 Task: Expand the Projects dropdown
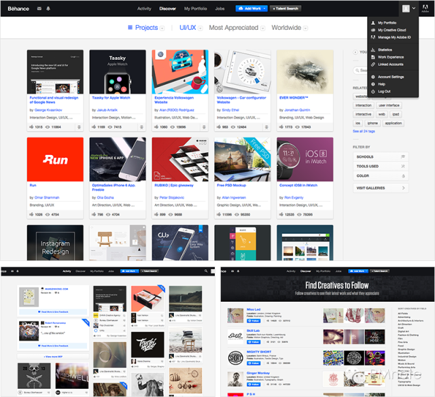click(x=162, y=29)
